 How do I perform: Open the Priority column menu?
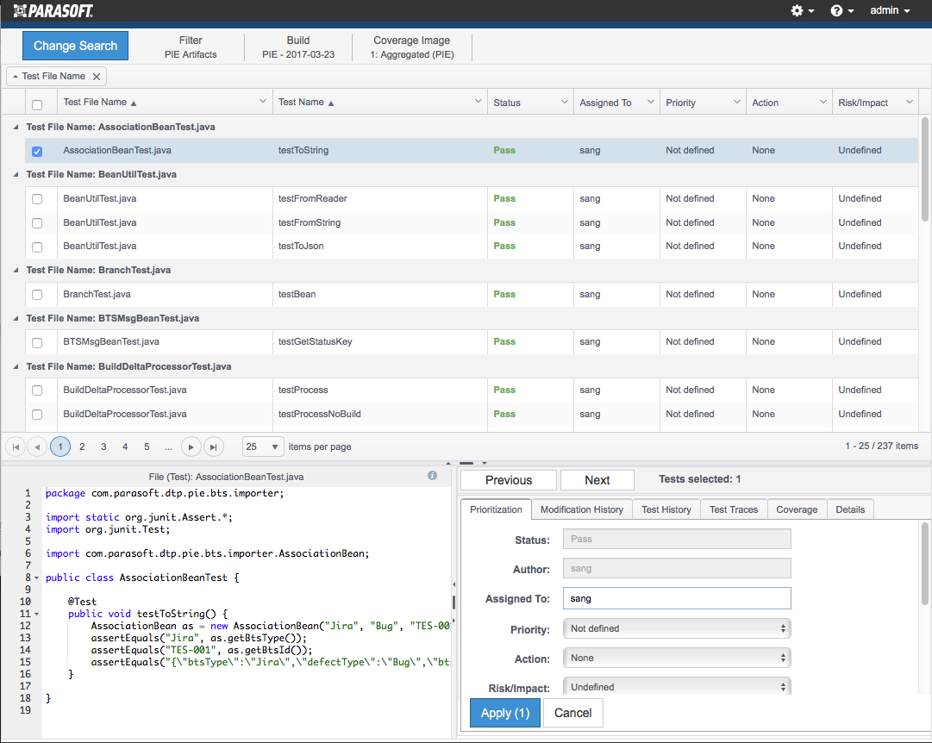(x=736, y=102)
